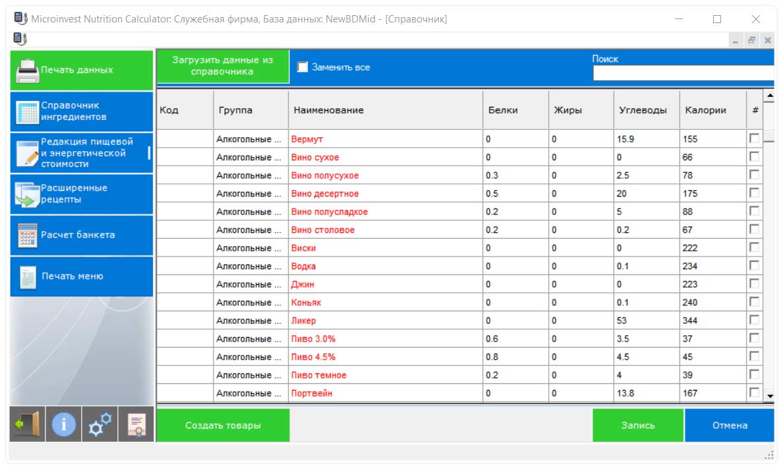
Task: Check the box in the Вино сухое row
Action: tap(754, 156)
